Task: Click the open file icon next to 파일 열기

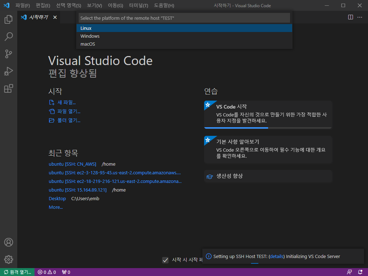Action: pyautogui.click(x=52, y=111)
